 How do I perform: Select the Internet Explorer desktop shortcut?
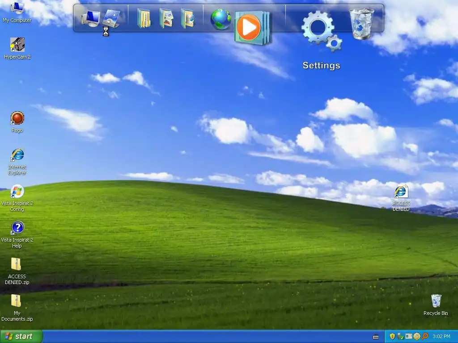[17, 162]
